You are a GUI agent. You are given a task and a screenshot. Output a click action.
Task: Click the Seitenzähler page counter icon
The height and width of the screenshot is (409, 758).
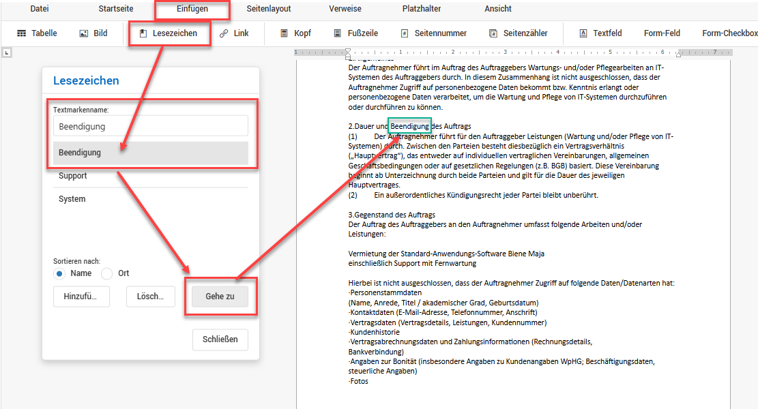493,33
